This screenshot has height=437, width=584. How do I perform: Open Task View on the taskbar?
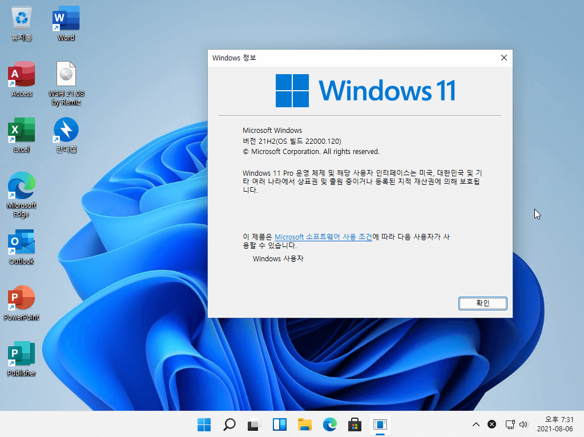click(254, 424)
